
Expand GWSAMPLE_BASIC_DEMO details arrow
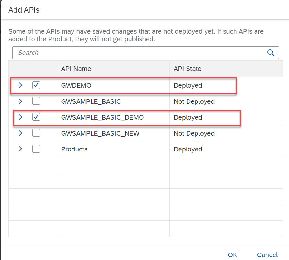21,117
